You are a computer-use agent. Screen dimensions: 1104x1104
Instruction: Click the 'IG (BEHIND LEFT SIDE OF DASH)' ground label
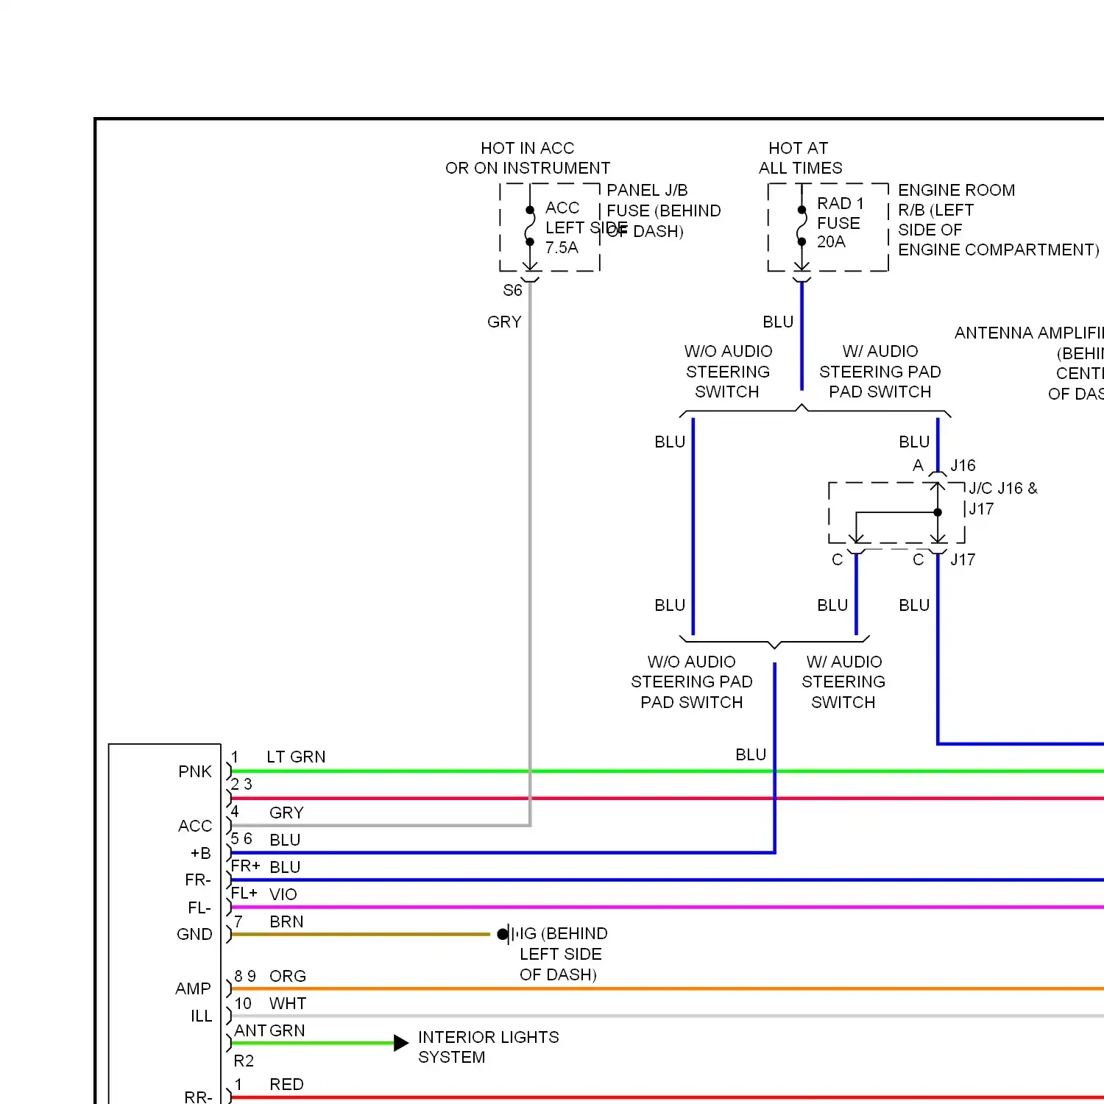click(x=564, y=955)
